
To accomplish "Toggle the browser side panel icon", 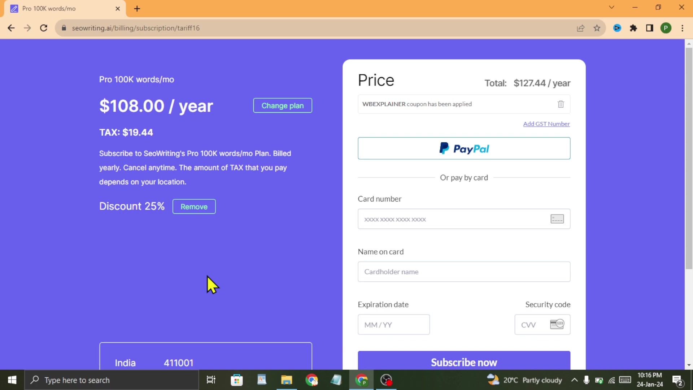I will tap(650, 28).
